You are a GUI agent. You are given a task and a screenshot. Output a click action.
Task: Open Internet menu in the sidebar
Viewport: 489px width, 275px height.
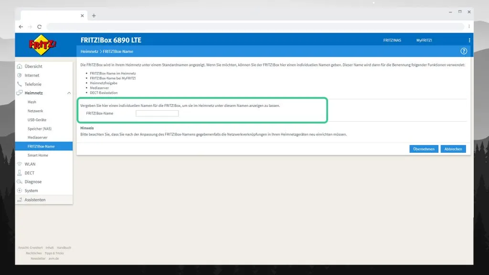click(x=32, y=75)
